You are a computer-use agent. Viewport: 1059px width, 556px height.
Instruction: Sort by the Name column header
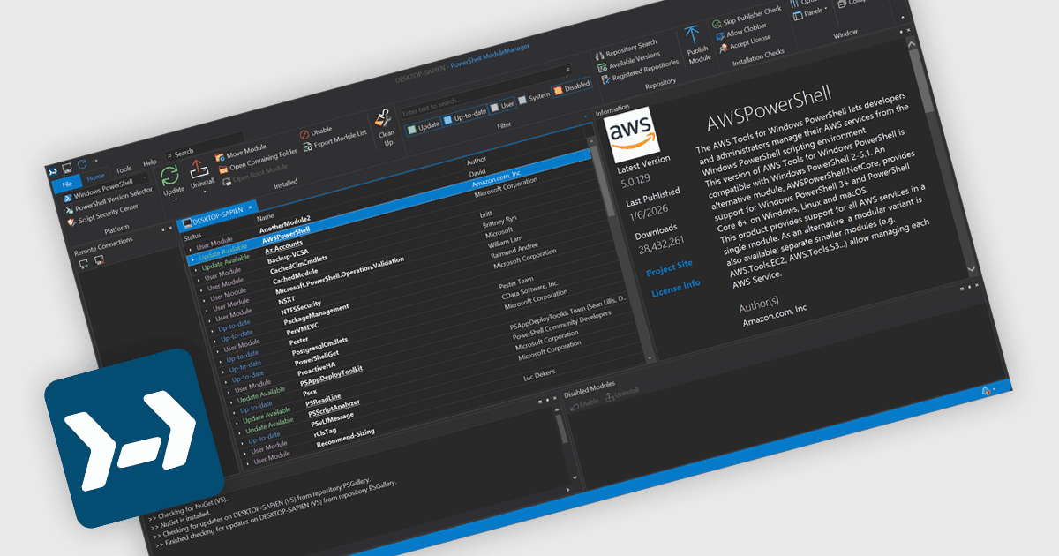[265, 217]
